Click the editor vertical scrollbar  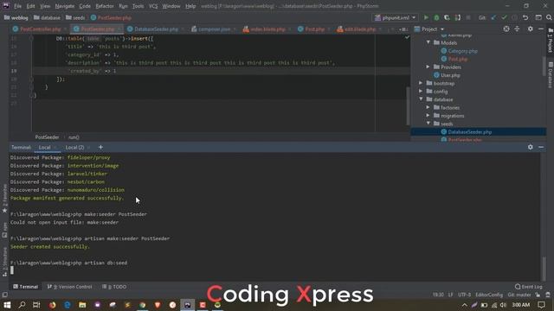tap(407, 105)
